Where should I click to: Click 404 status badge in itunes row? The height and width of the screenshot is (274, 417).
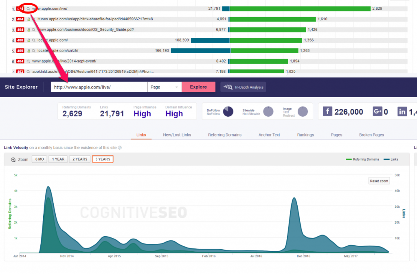(20, 19)
